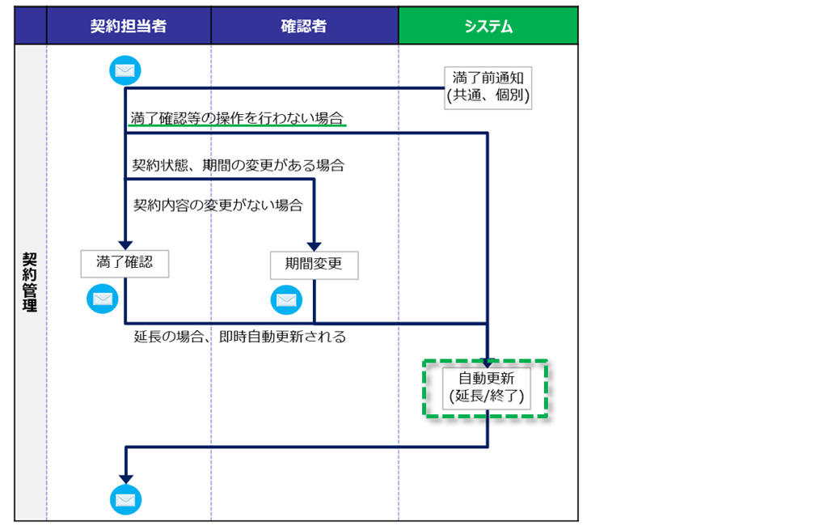Viewport: 815px width, 530px height.
Task: Select the 契約担当者 column header
Action: 129,26
